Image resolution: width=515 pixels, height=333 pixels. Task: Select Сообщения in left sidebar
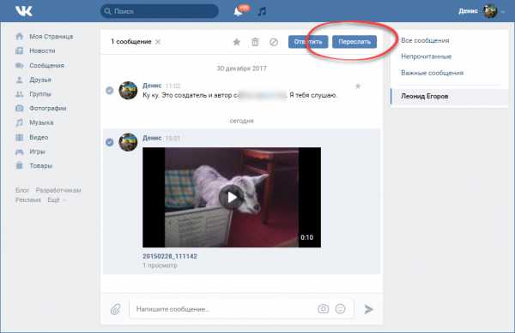(46, 65)
